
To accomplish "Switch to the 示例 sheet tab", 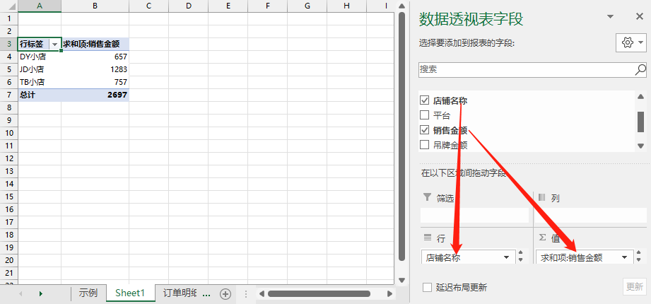I will [88, 293].
